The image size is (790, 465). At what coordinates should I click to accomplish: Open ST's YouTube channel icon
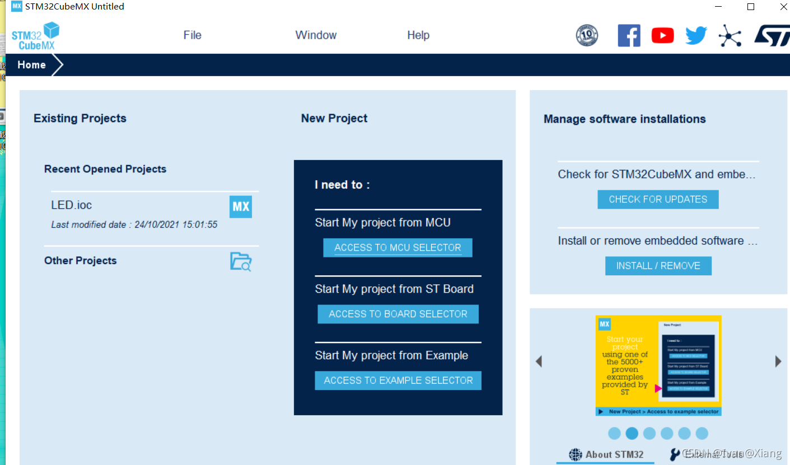pyautogui.click(x=662, y=36)
